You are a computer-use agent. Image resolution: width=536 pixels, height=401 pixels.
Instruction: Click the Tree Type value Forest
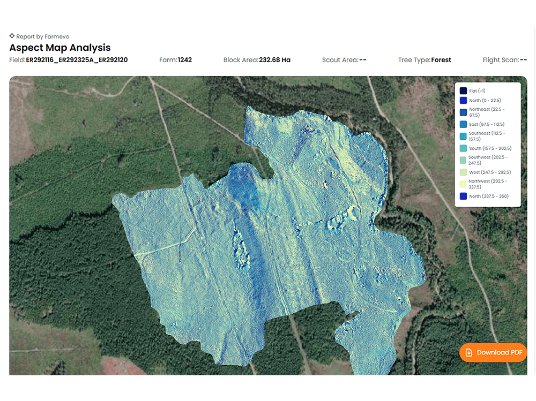pos(441,60)
